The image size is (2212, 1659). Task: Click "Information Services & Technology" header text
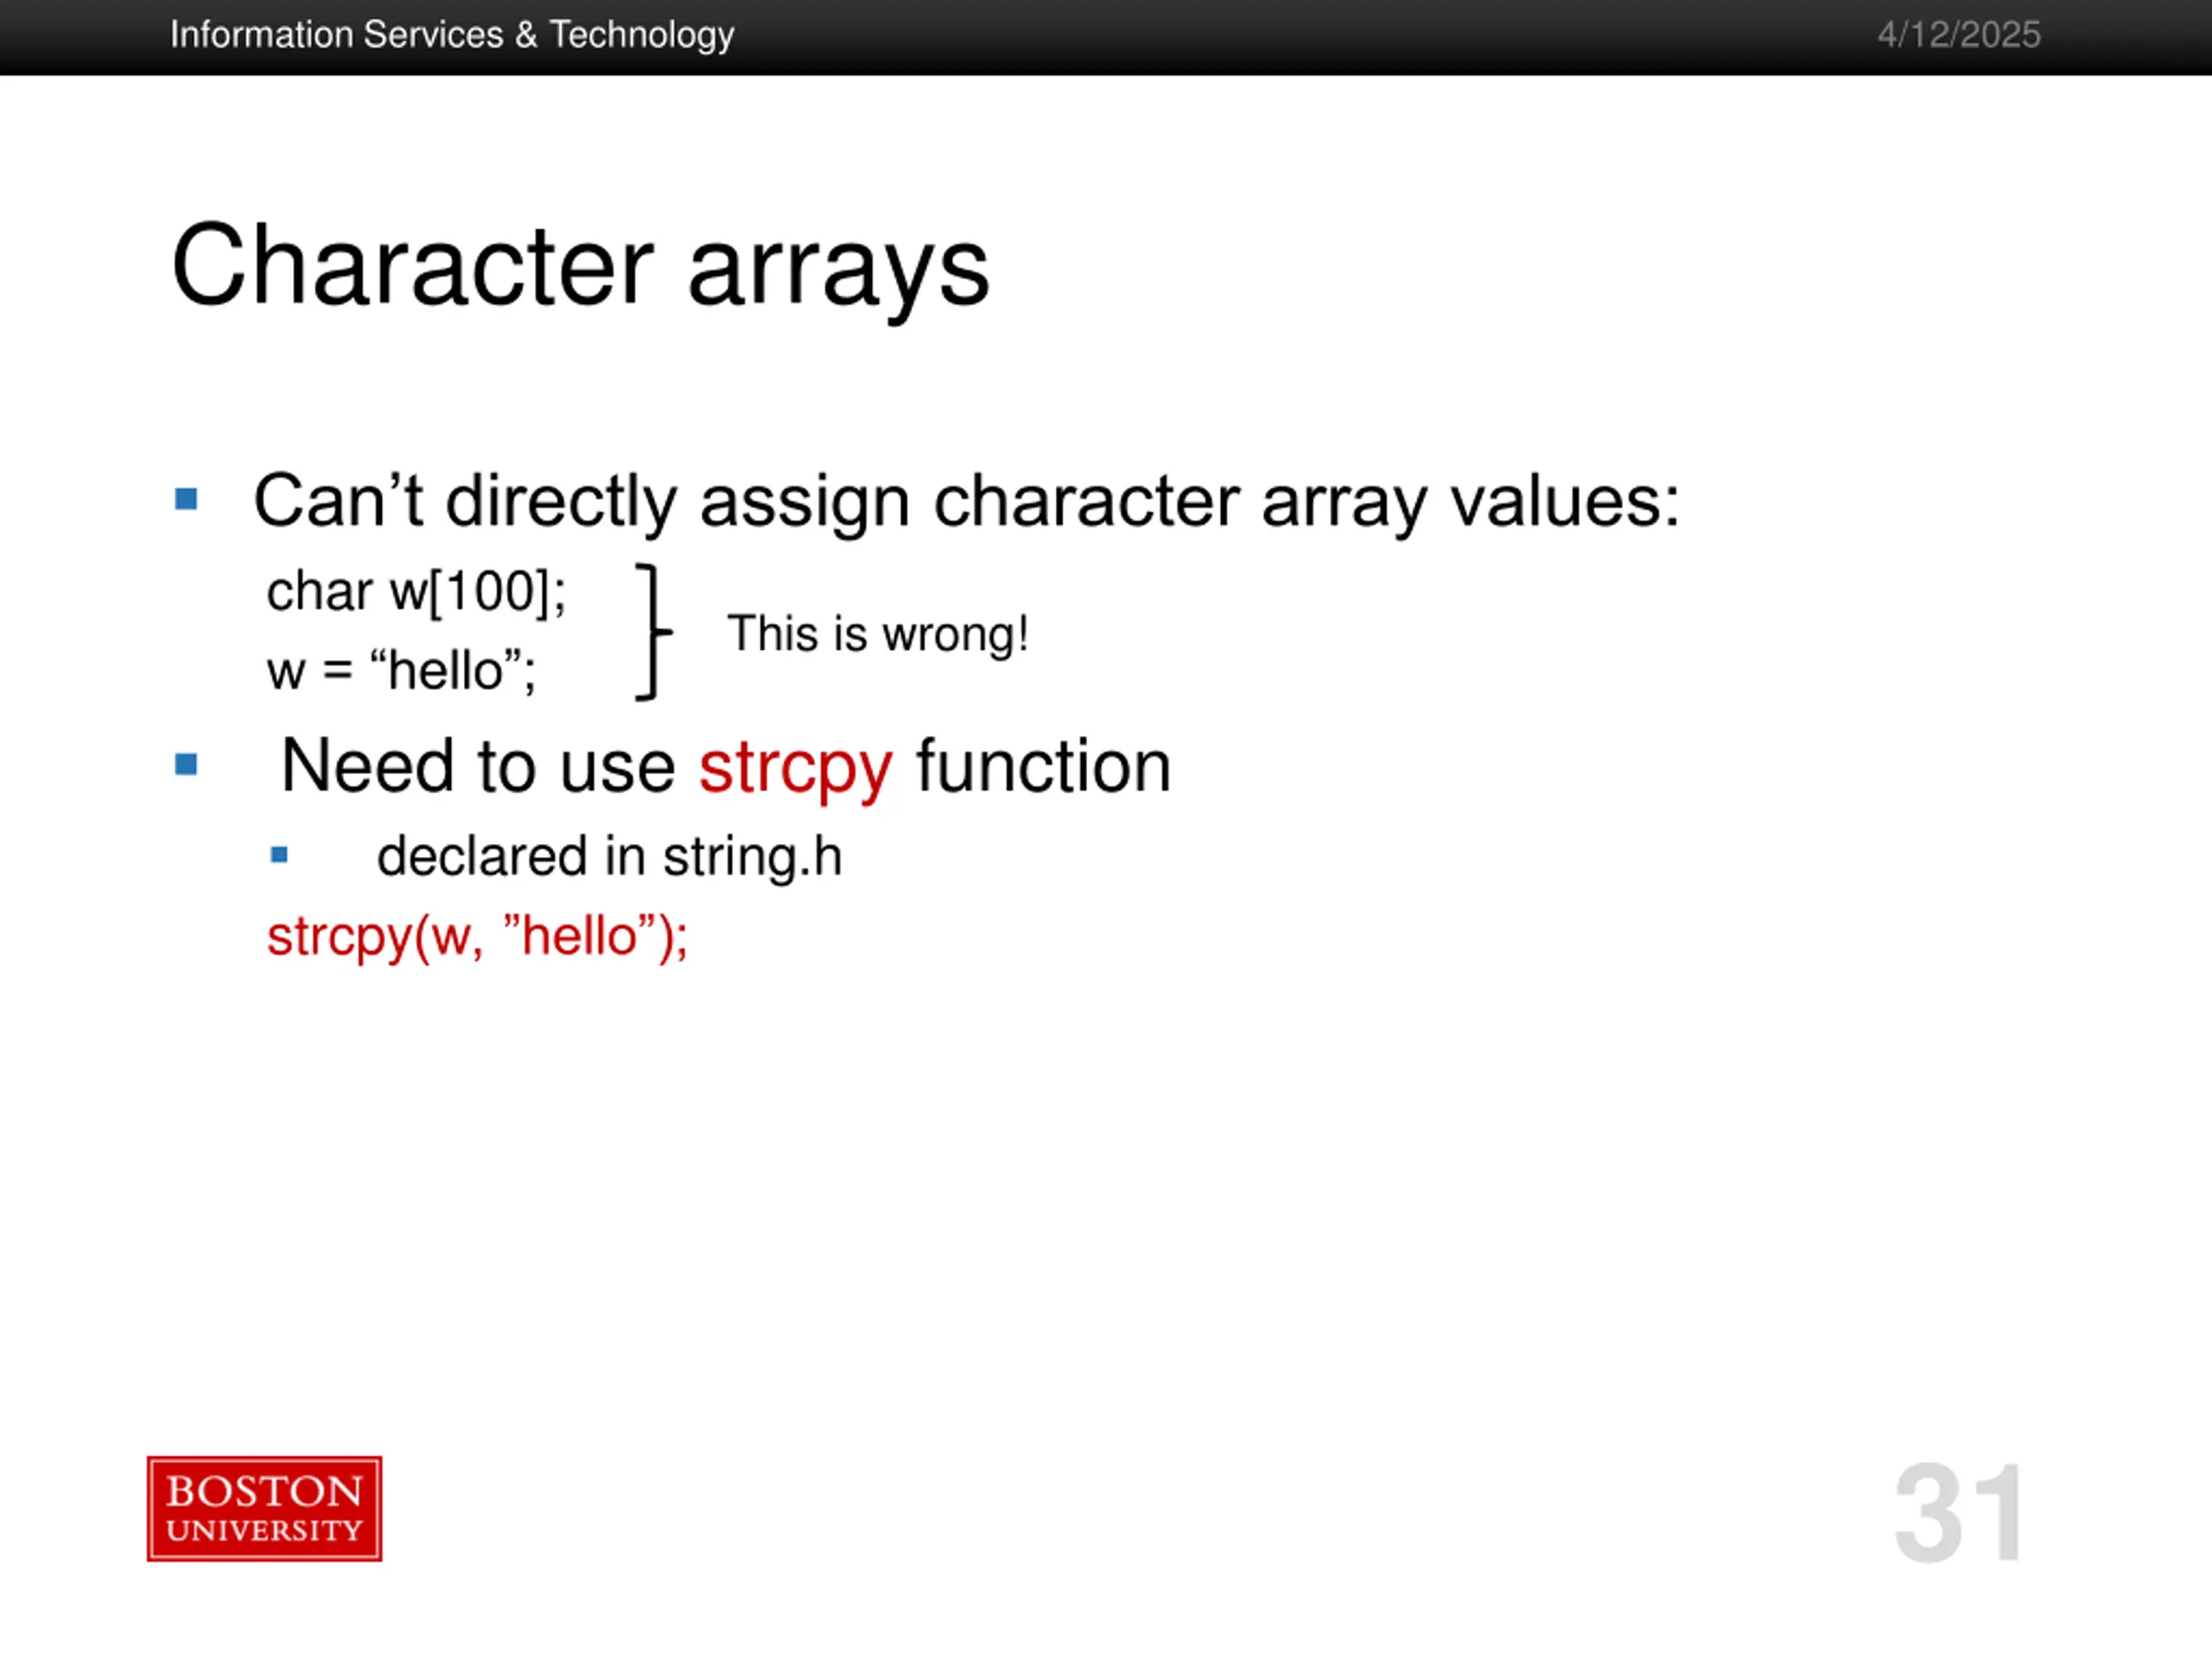point(452,35)
